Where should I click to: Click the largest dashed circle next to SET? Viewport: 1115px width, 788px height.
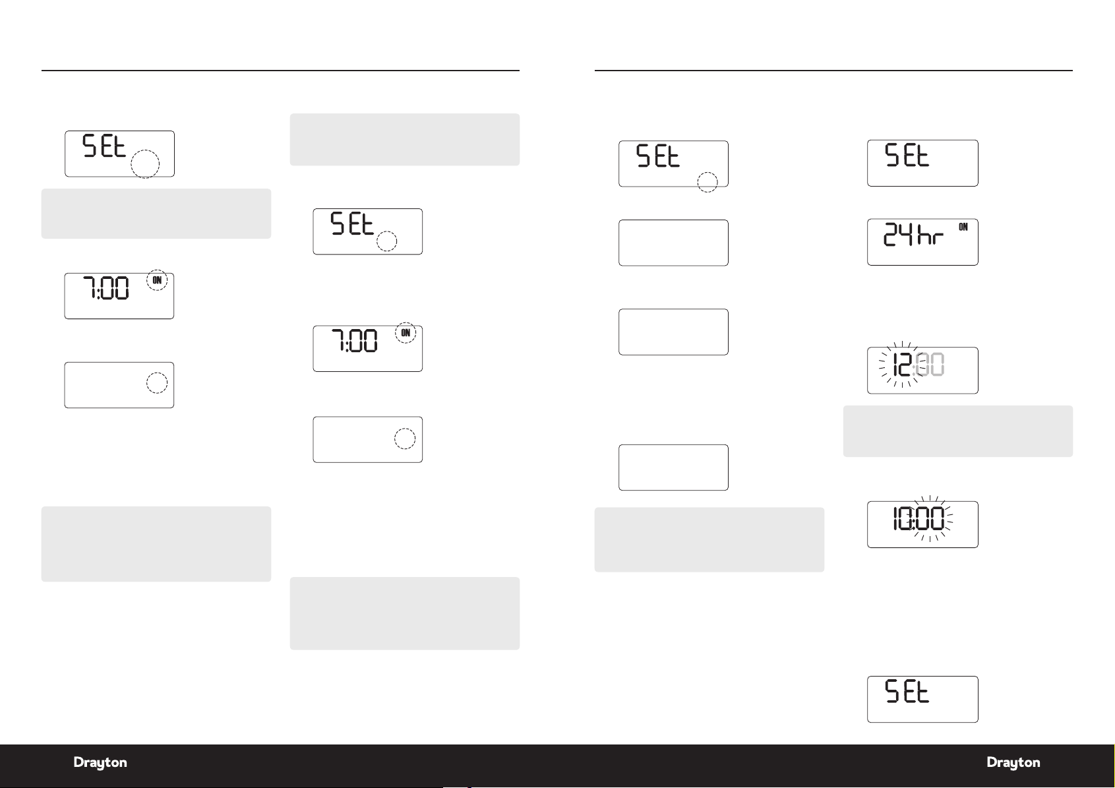[x=145, y=164]
